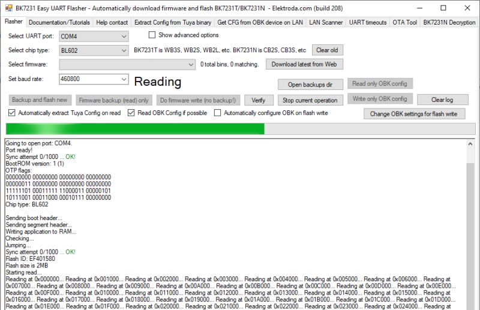Click Write only OBK config button

pyautogui.click(x=380, y=99)
